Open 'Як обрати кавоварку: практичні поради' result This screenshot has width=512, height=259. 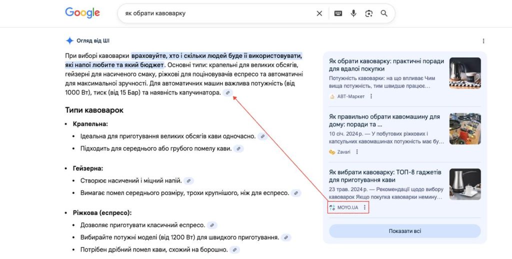pos(386,65)
